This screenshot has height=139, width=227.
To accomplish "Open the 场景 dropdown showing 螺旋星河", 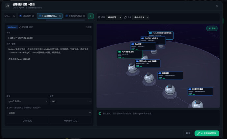I will (x=114, y=17).
